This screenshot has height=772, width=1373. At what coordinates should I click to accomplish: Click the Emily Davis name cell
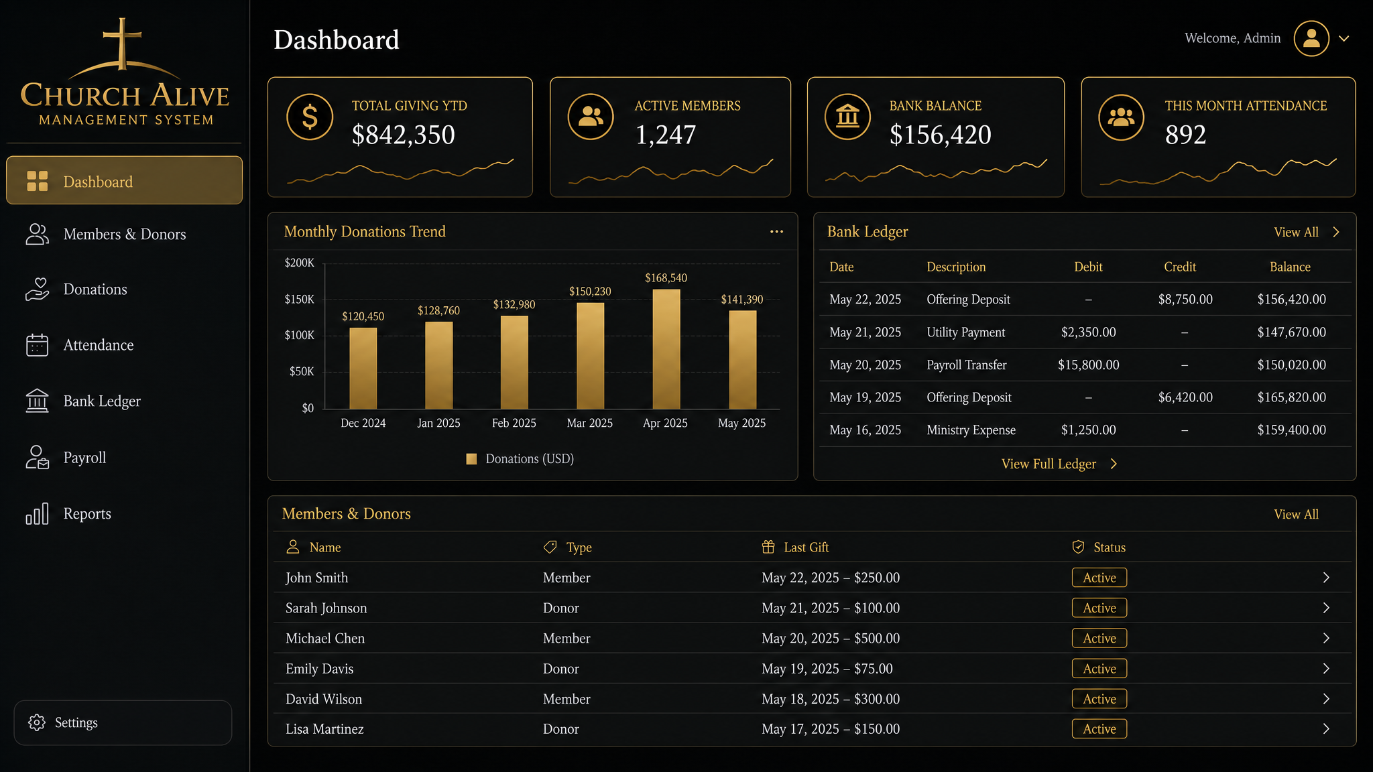[x=319, y=669]
